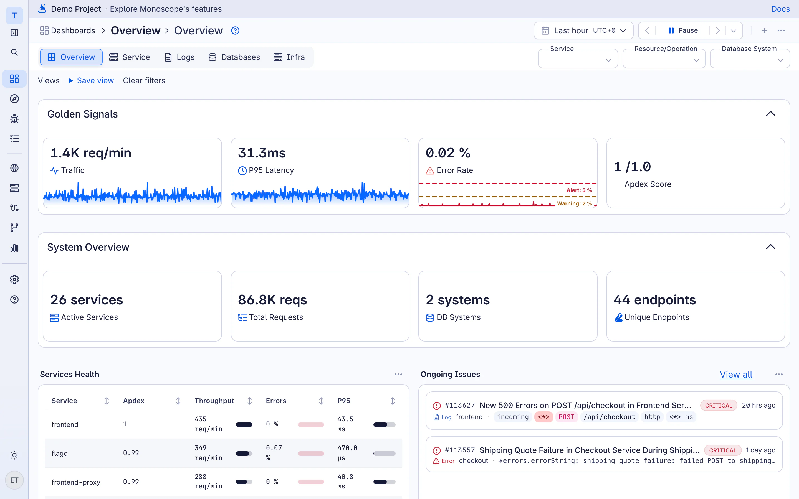Screen dimensions: 799x499
Task: Go to next time range arrow
Action: [x=718, y=31]
